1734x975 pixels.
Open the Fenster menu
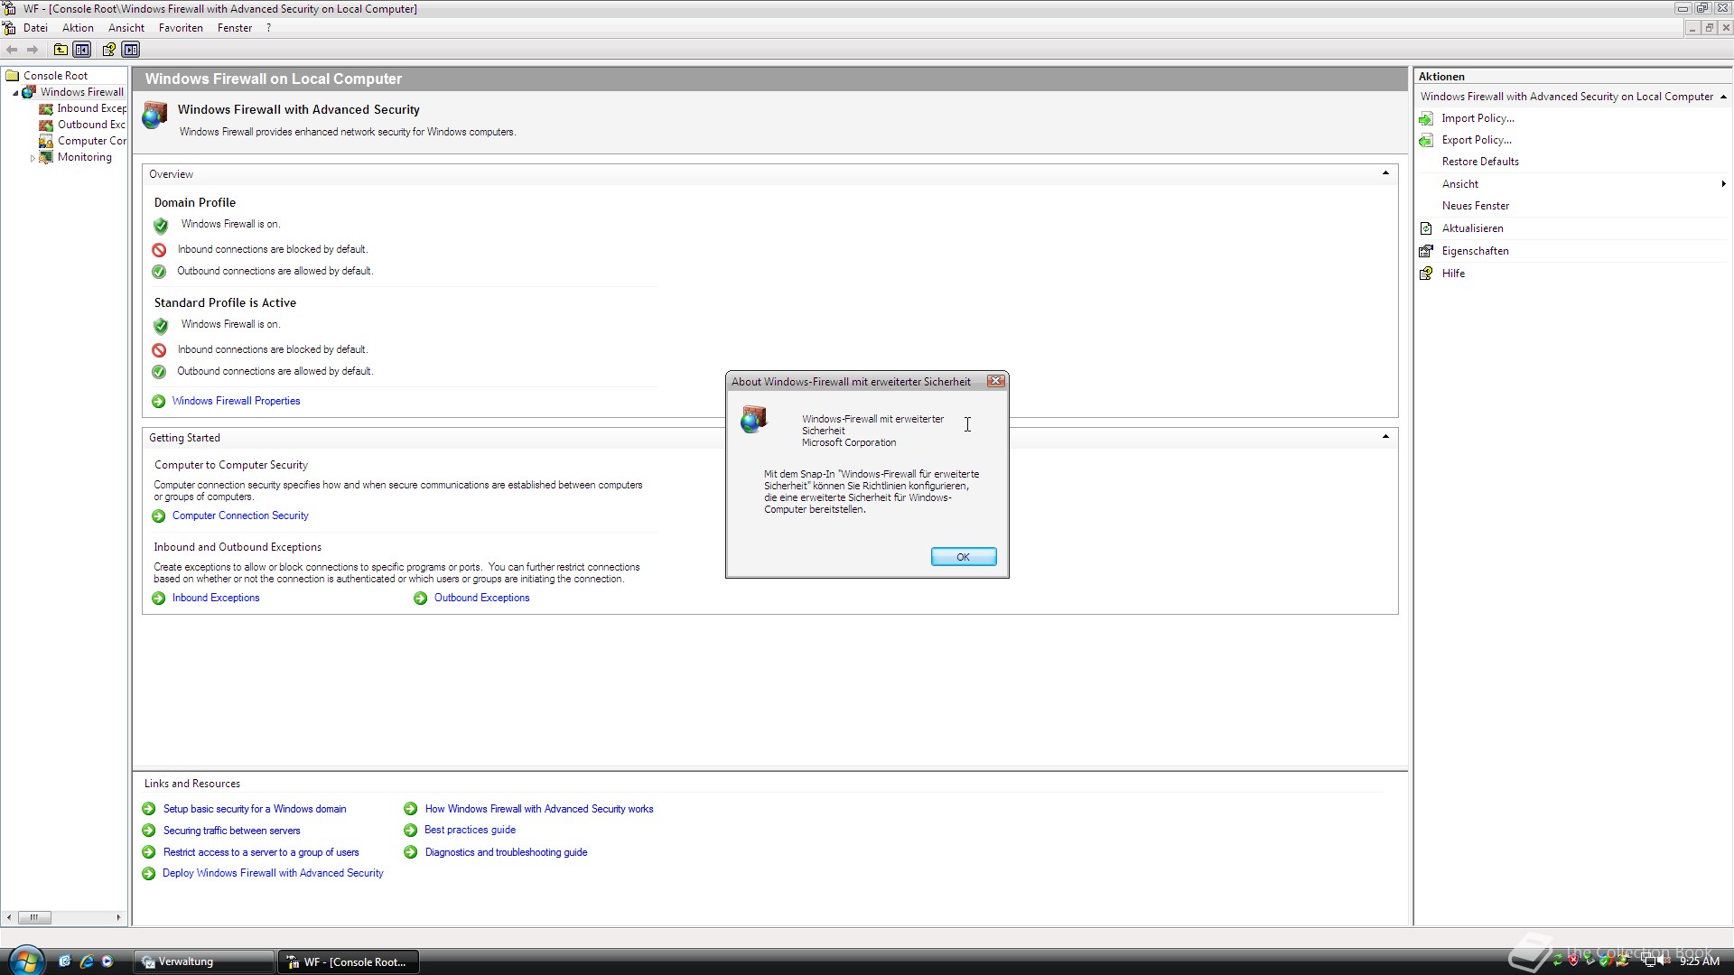tap(235, 28)
